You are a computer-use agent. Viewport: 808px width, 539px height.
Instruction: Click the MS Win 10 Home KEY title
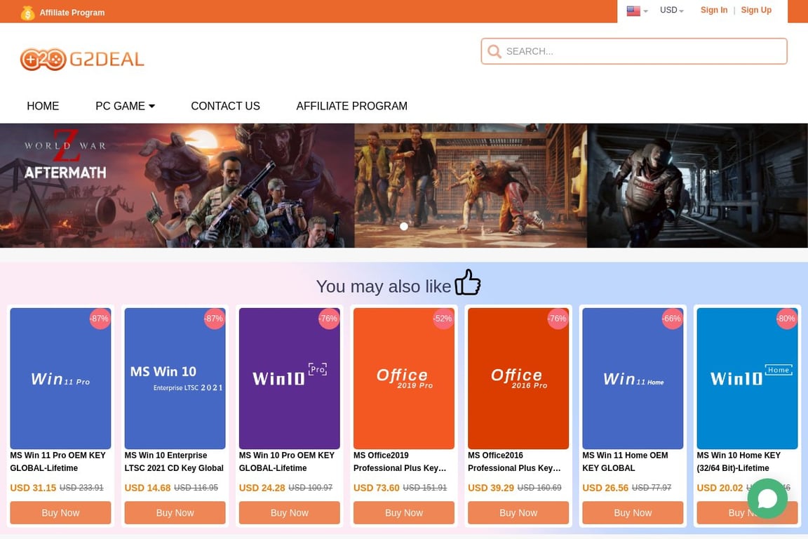[x=739, y=462]
